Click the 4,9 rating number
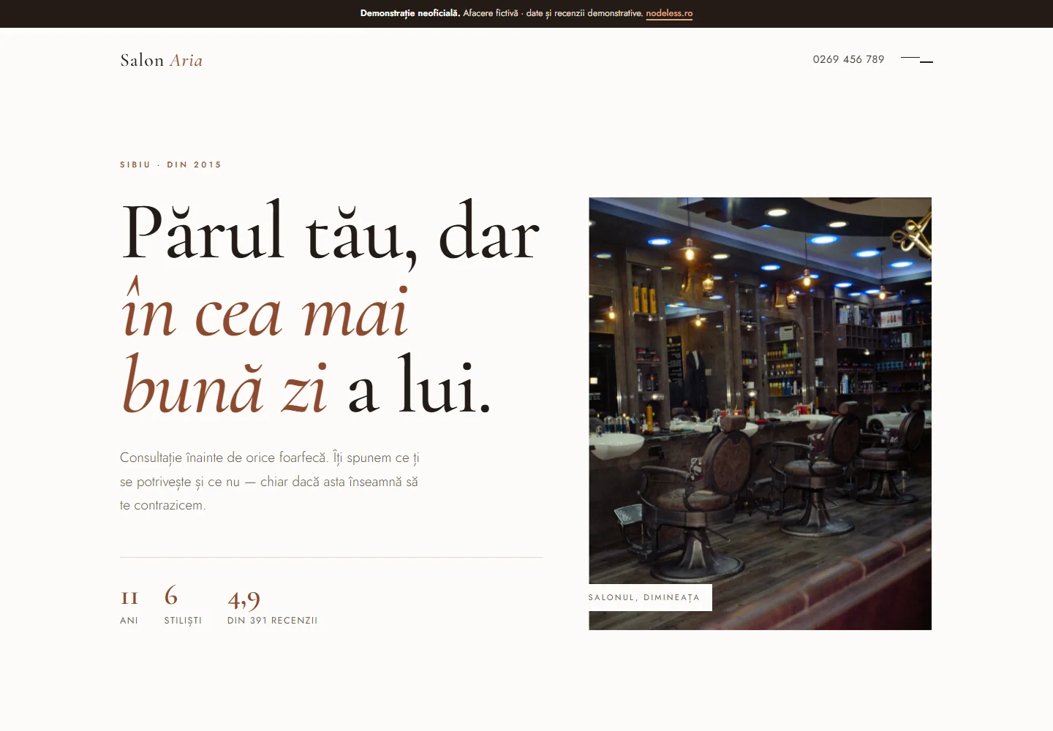The height and width of the screenshot is (731, 1053). click(244, 599)
